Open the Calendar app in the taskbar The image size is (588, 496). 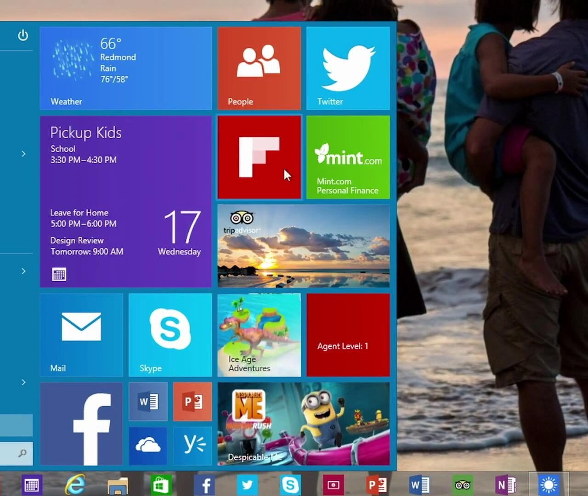pyautogui.click(x=32, y=485)
